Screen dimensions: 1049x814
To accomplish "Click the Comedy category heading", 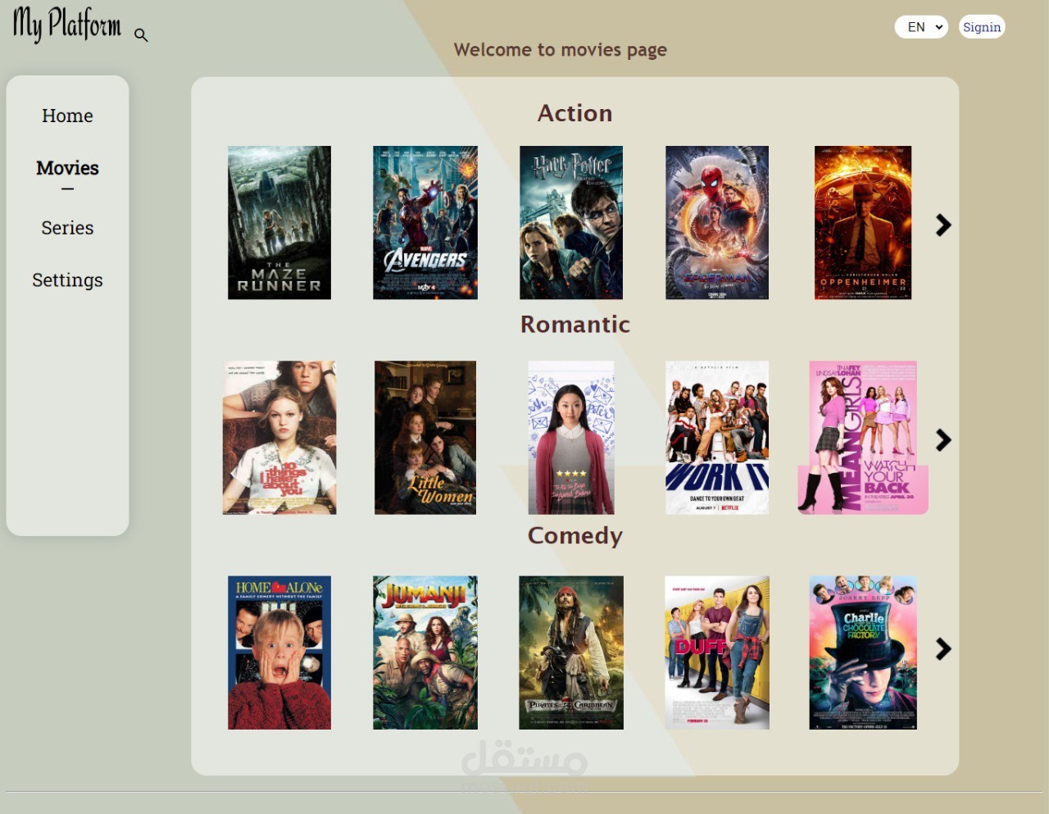I will point(575,536).
